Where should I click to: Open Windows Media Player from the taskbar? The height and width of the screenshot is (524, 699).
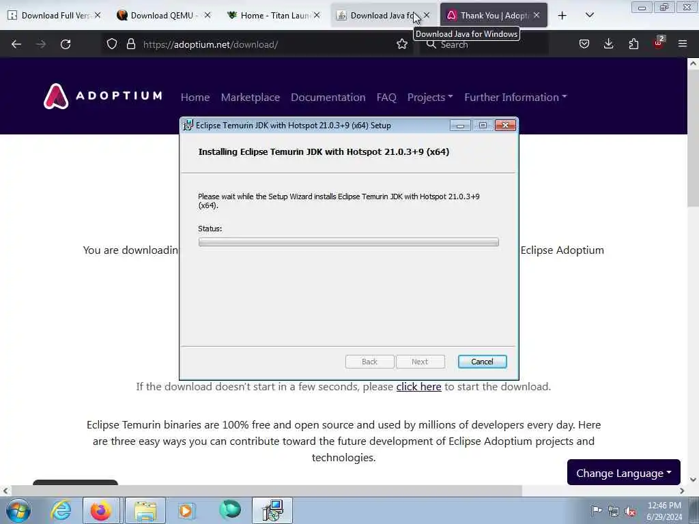pyautogui.click(x=186, y=510)
